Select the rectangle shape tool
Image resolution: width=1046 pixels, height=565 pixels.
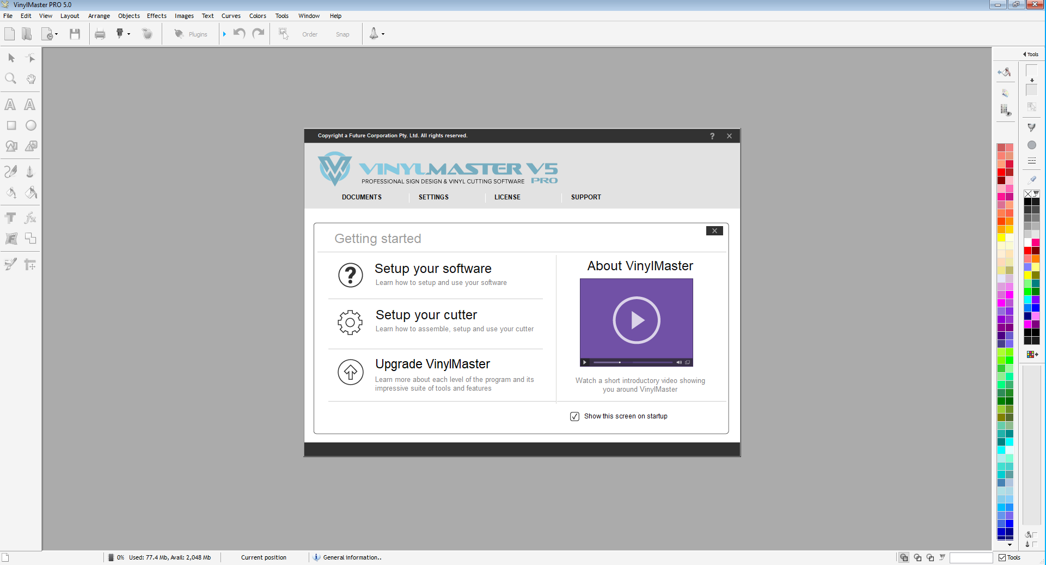point(11,125)
